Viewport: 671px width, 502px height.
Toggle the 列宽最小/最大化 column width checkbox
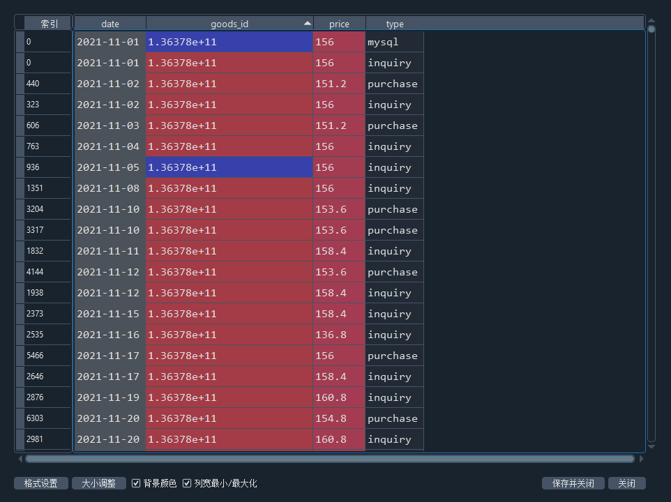pos(187,482)
